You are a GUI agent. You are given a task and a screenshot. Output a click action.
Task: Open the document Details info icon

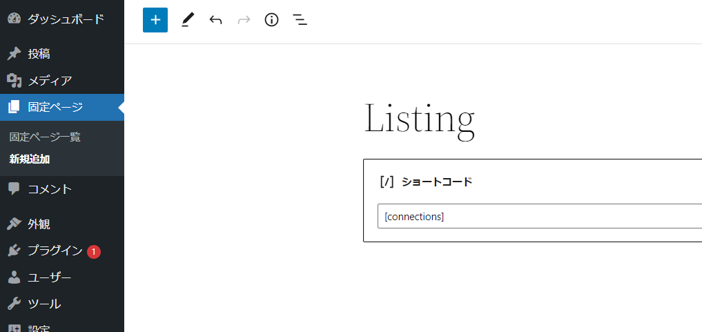coord(272,20)
